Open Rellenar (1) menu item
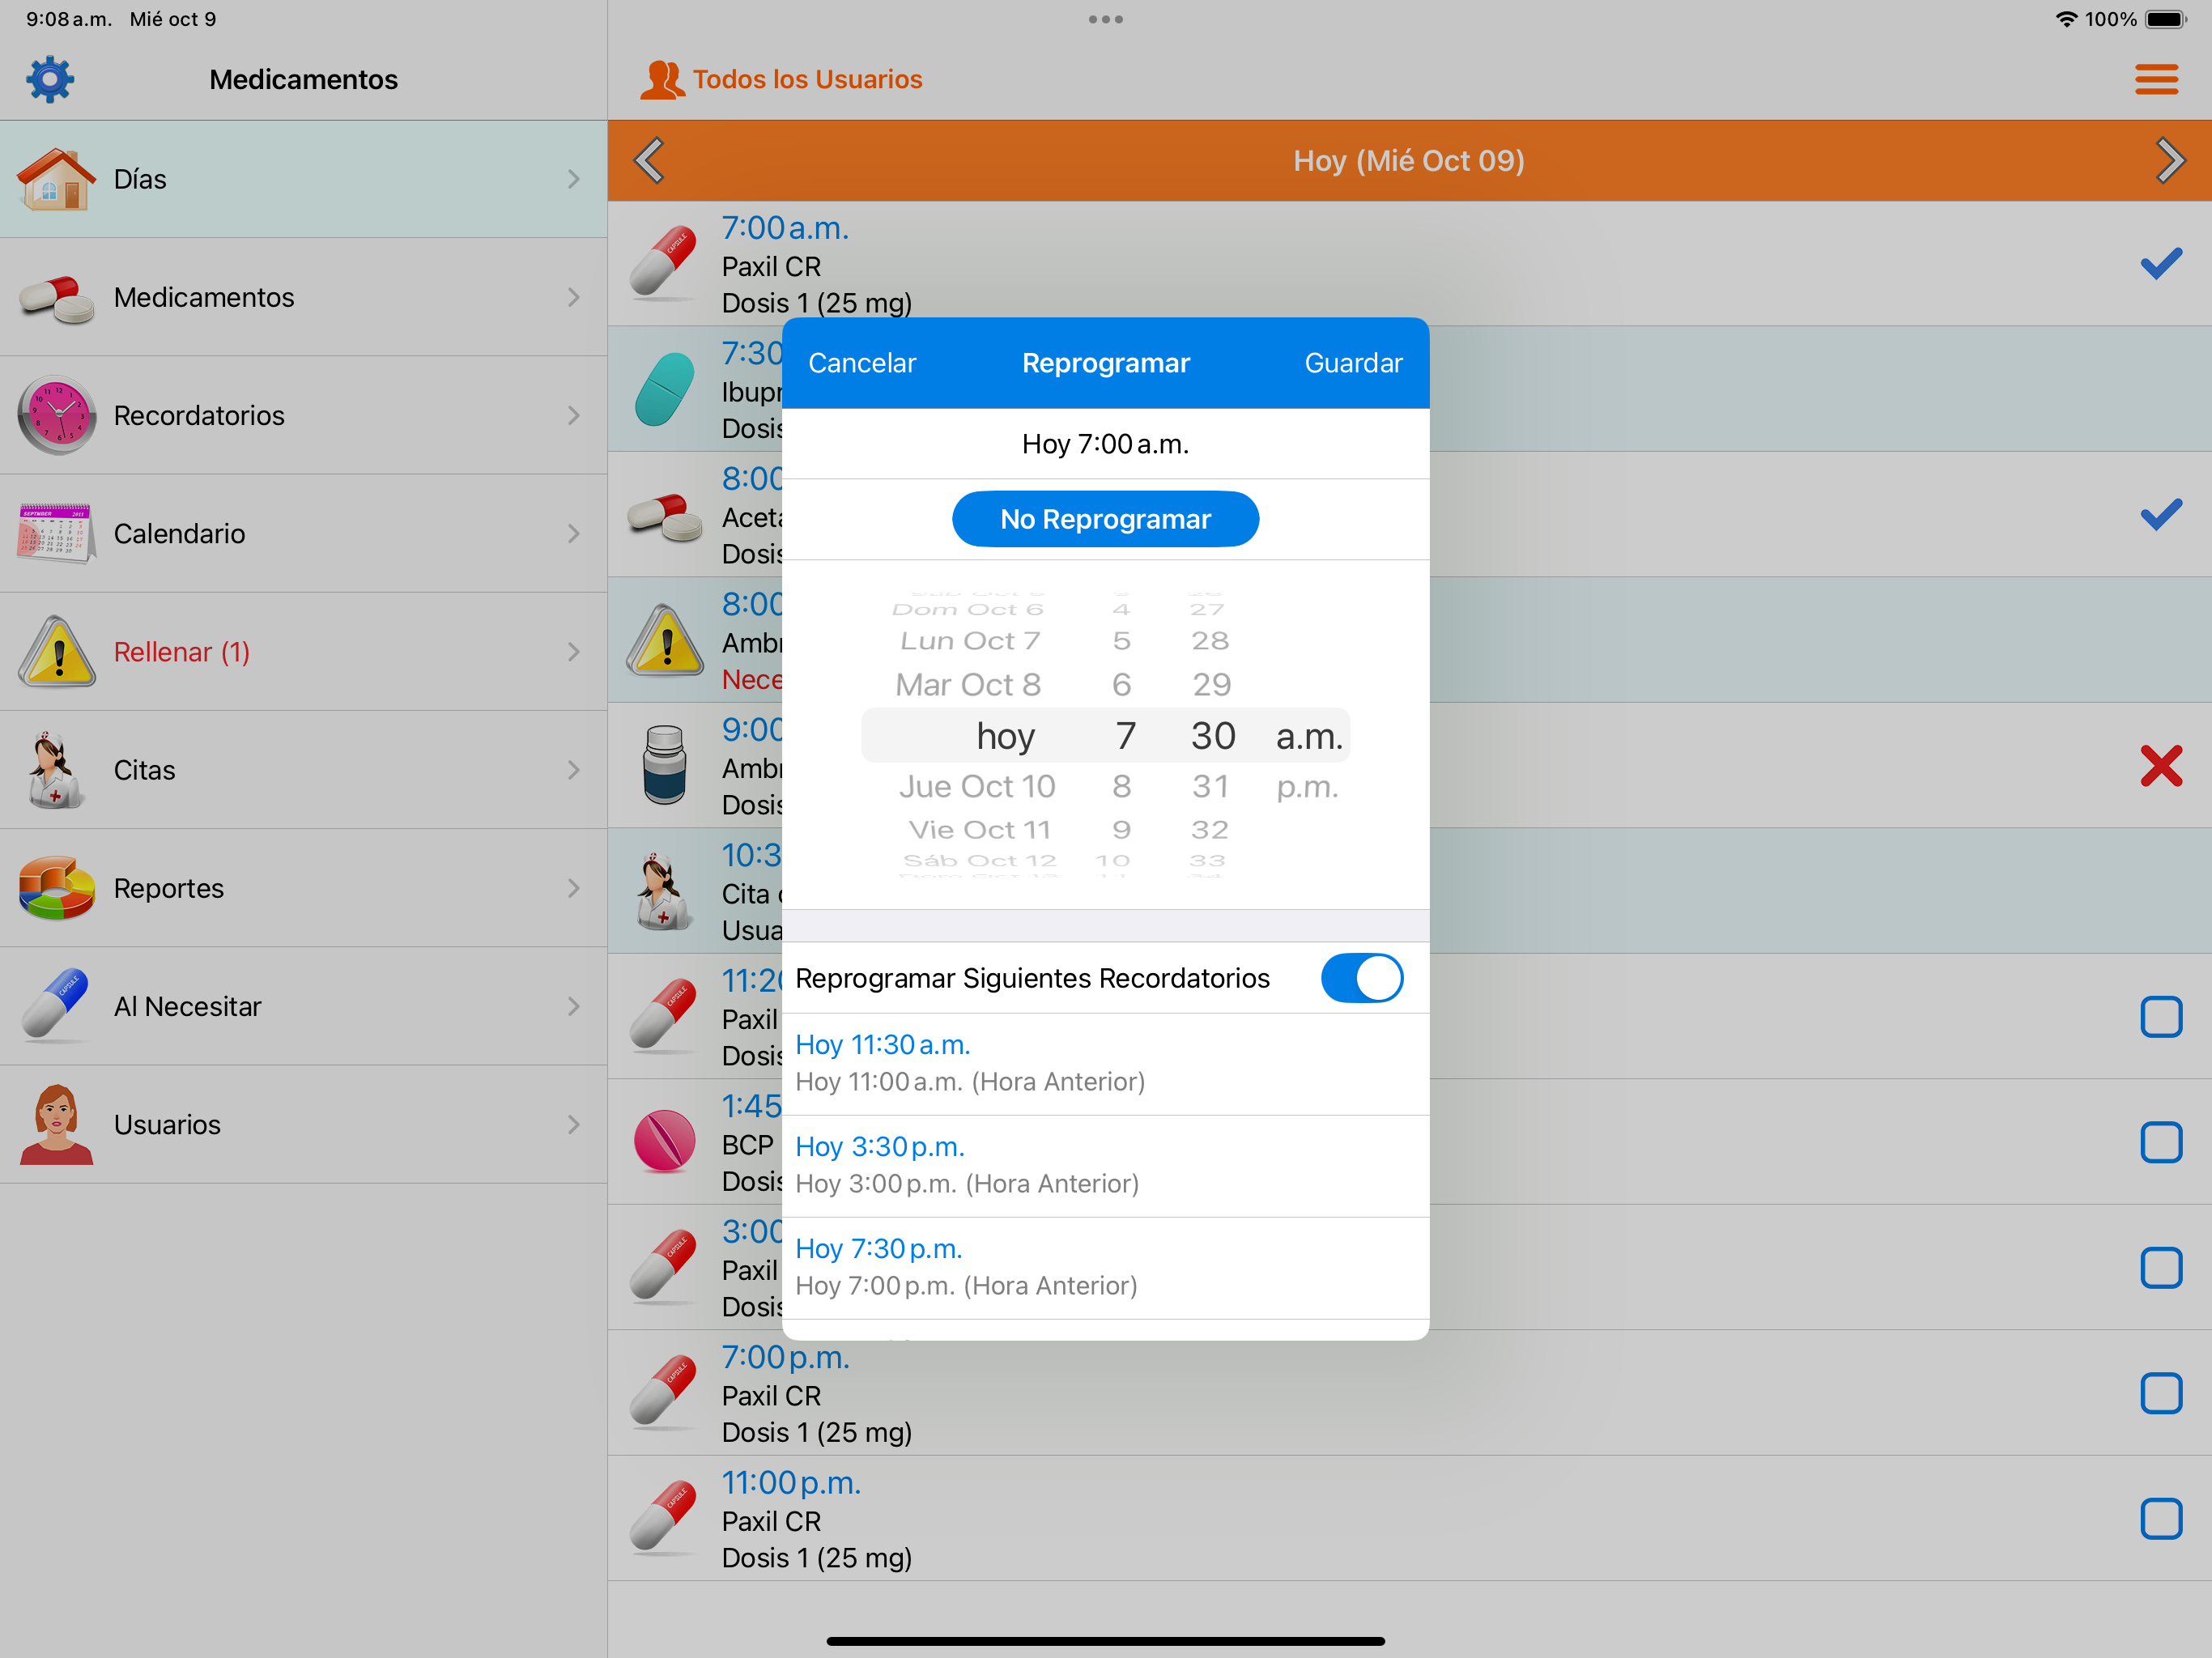Viewport: 2212px width, 1658px height. [303, 652]
